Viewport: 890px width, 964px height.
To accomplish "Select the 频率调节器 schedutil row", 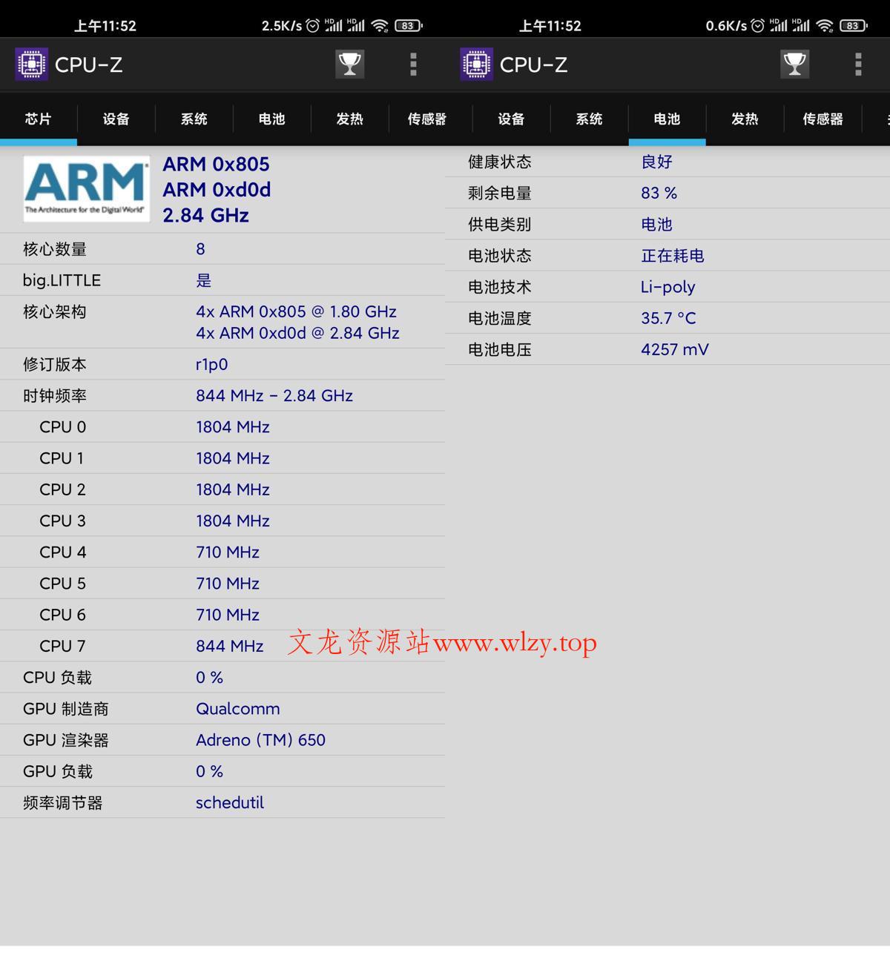I will click(x=222, y=802).
